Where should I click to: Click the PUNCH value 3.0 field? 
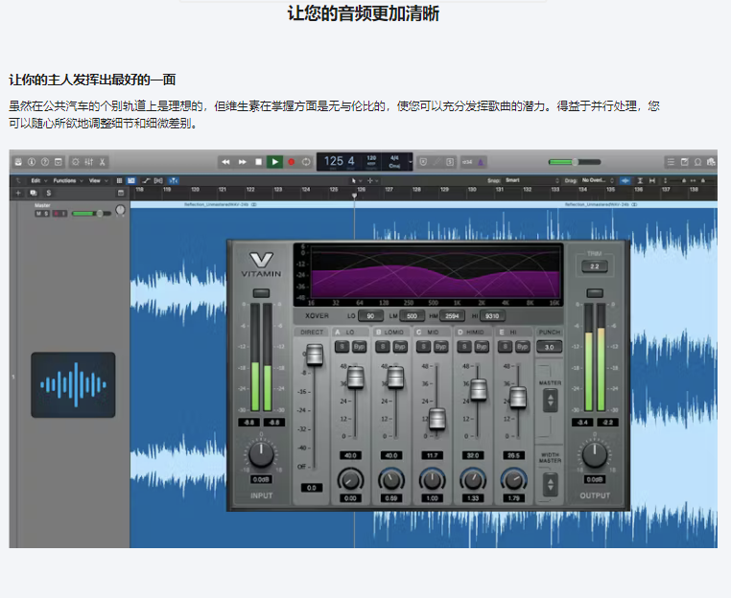[x=550, y=347]
